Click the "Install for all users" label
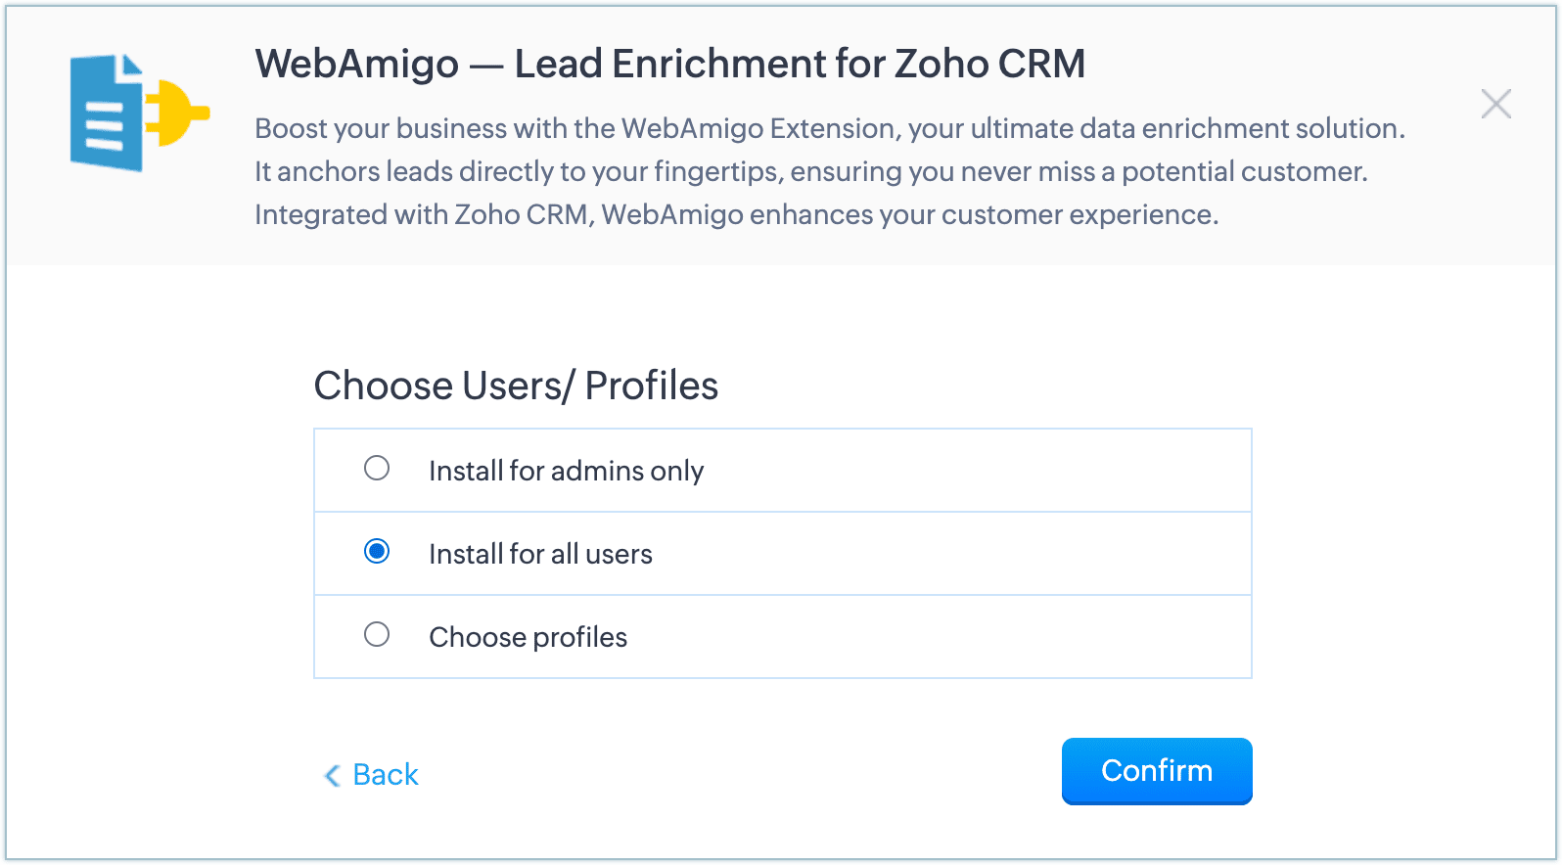 pos(540,554)
